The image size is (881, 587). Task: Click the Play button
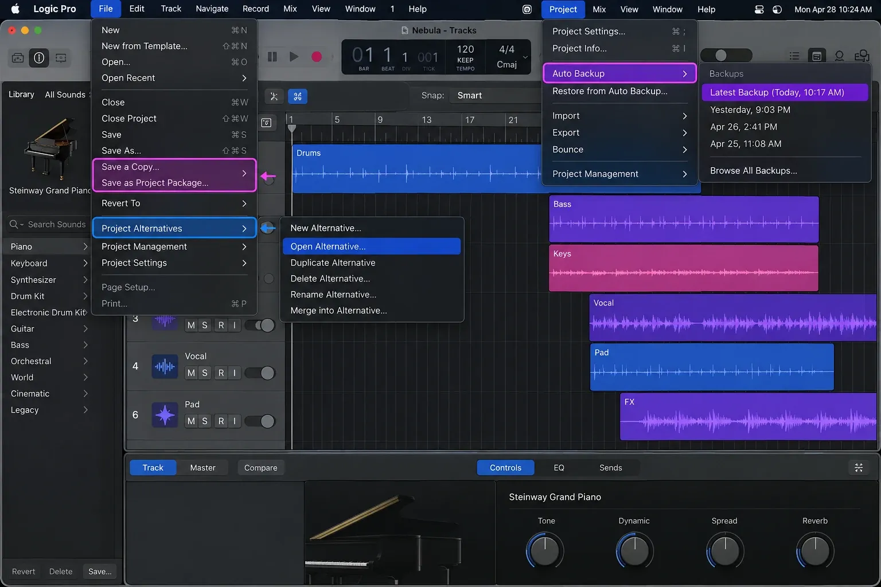(294, 57)
